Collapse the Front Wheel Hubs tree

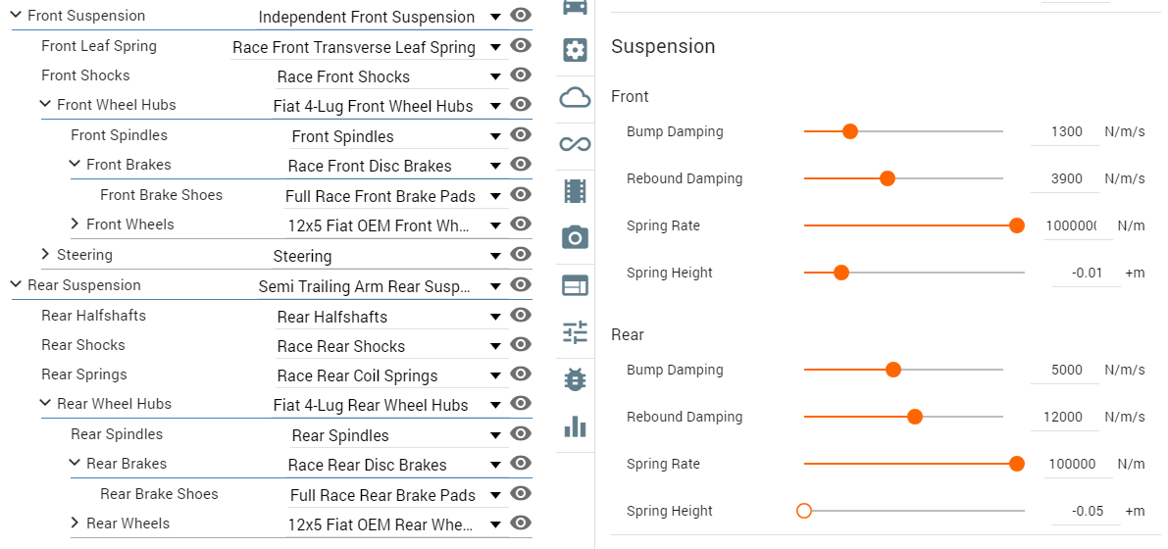(x=47, y=105)
